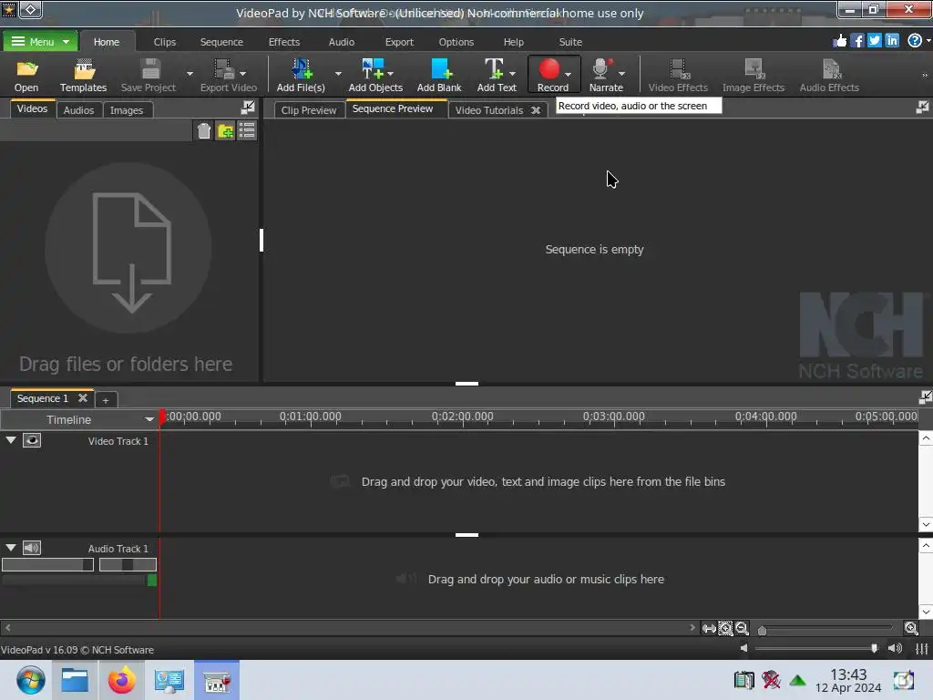Delete selected item with the bin trash icon

tap(204, 130)
